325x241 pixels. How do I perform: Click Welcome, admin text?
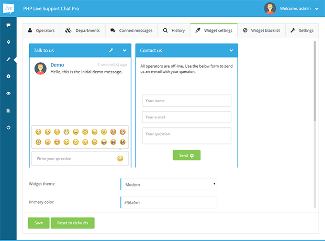295,8
